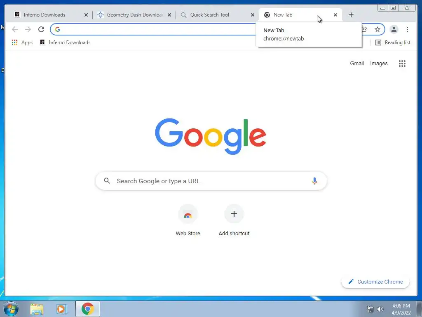This screenshot has width=422, height=317.
Task: Open the Windows Start menu
Action: pos(11,309)
